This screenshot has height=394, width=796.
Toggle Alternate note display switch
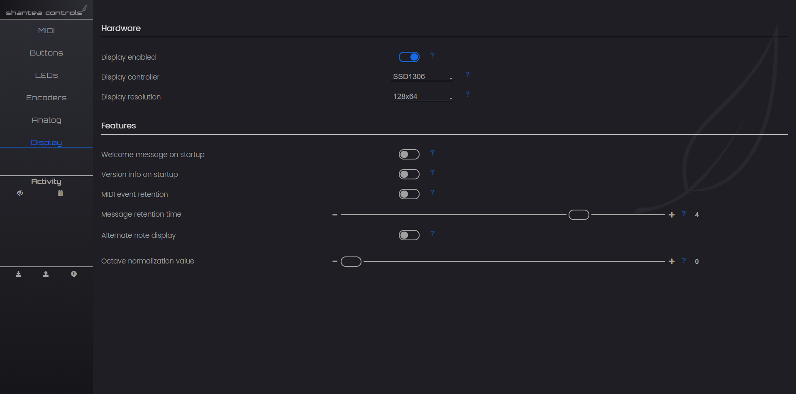tap(409, 235)
